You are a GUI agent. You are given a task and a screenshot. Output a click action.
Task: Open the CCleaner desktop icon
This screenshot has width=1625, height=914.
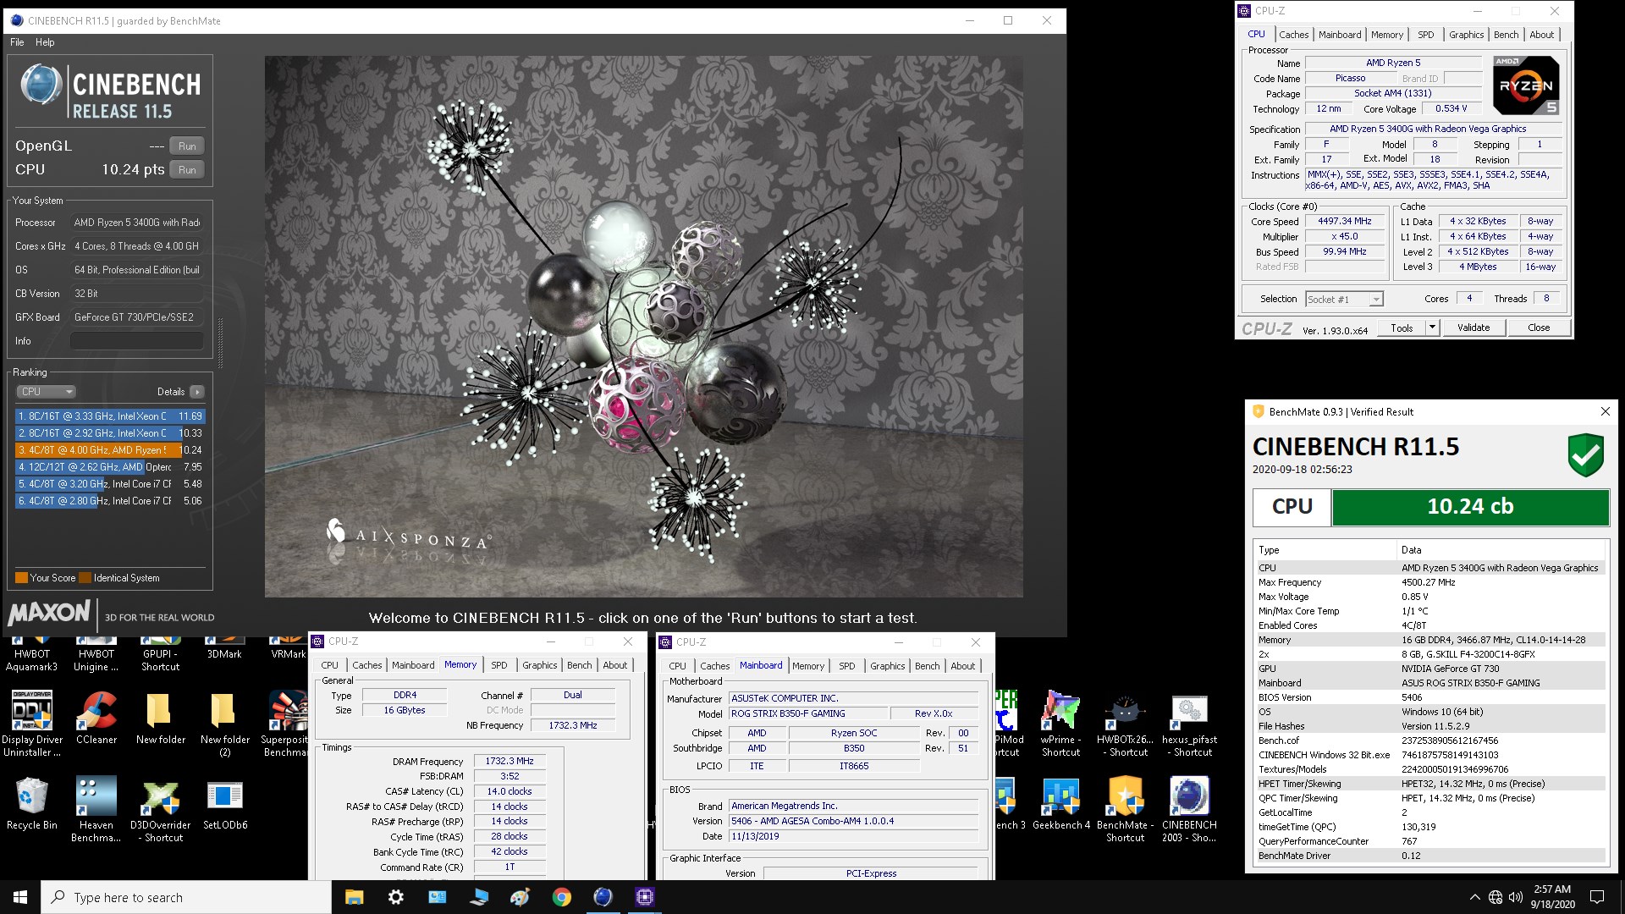(x=96, y=717)
